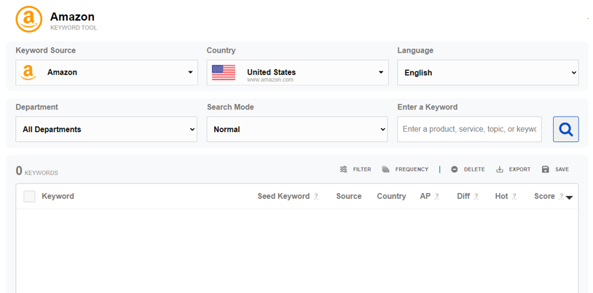Click the Frequency button
The width and height of the screenshot is (593, 293).
click(x=405, y=169)
